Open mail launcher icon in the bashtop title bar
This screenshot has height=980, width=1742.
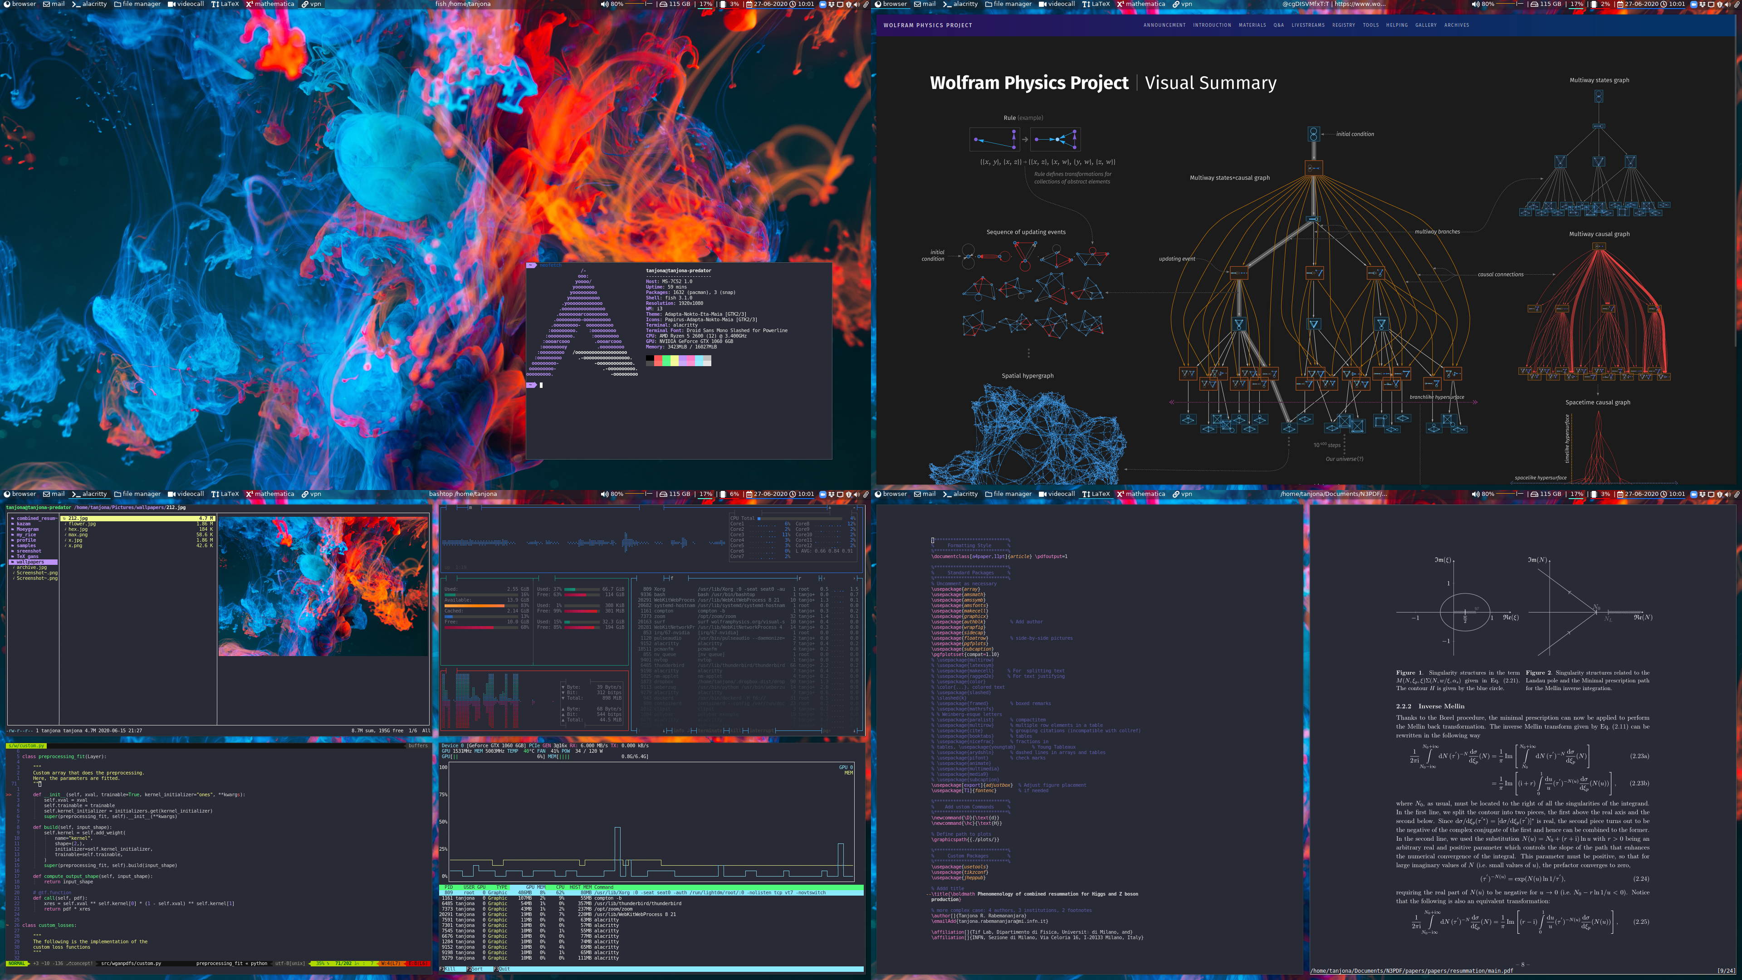[47, 495]
